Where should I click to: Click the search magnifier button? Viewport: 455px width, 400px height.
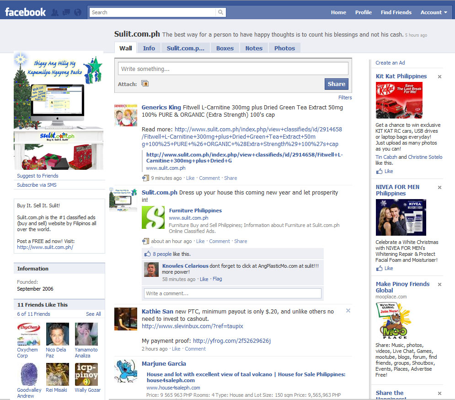pos(220,12)
